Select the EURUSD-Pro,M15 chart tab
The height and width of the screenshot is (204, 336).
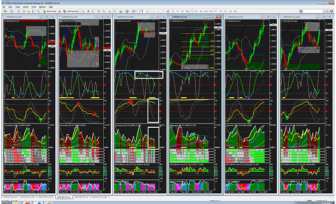(46, 197)
